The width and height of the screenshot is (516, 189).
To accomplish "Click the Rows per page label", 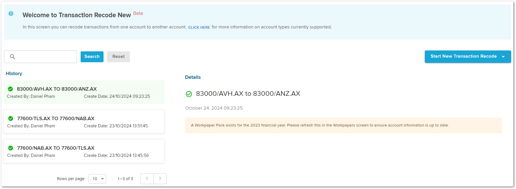I will [71, 179].
